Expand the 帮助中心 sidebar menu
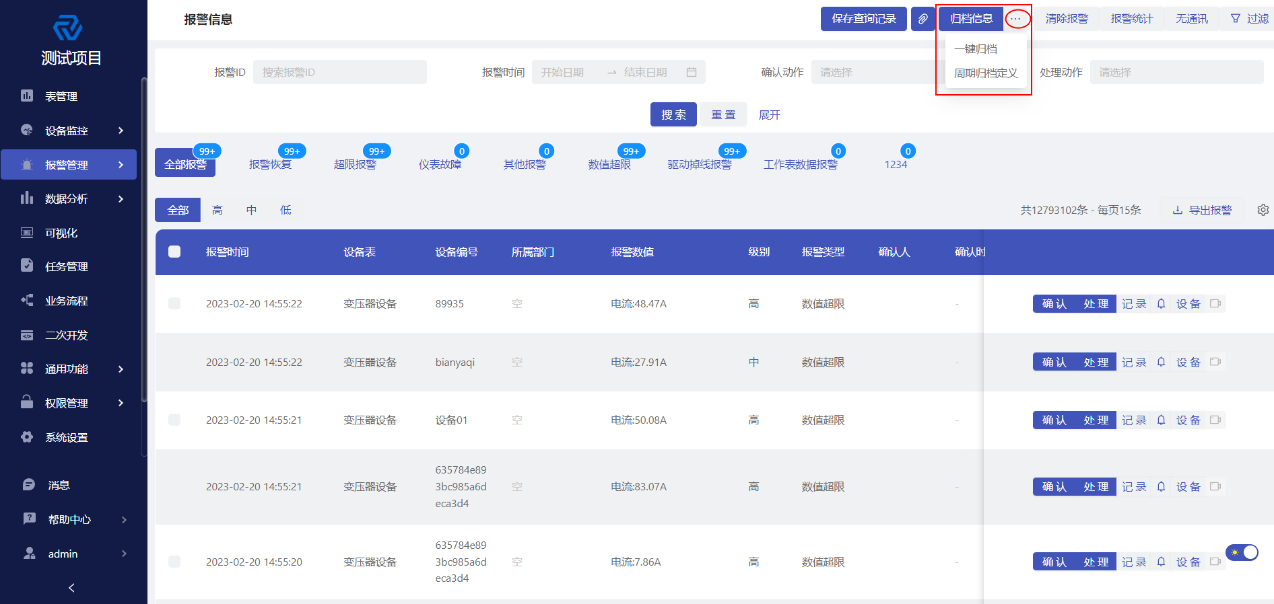Screen dimensions: 1274x604 click(69, 519)
